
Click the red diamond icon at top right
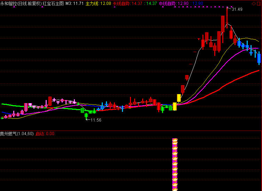253,3
